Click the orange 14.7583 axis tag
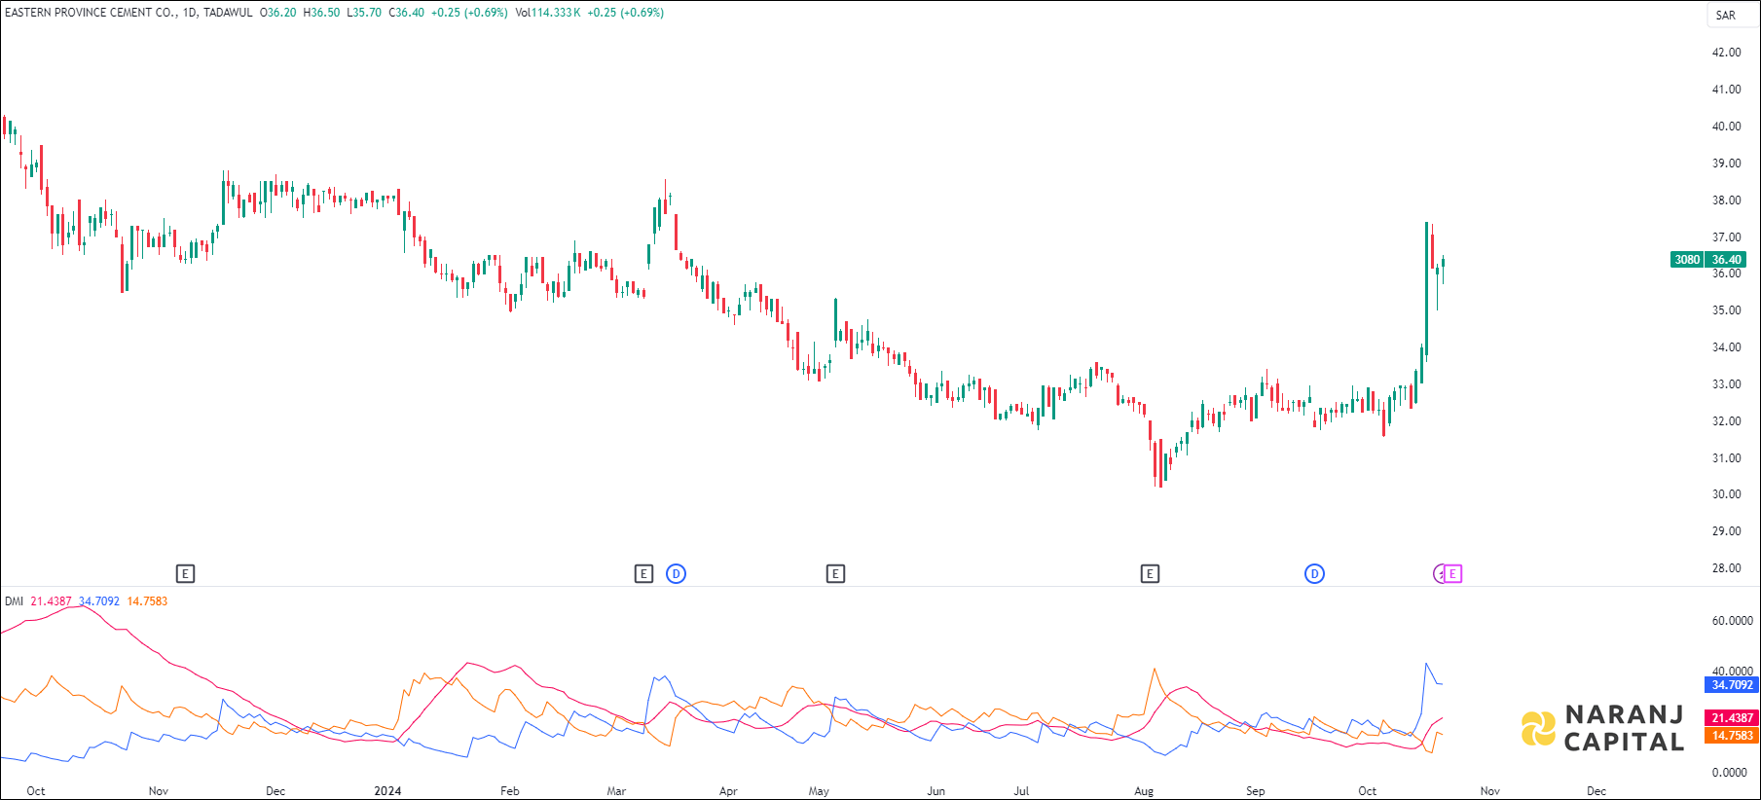The height and width of the screenshot is (800, 1761). pyautogui.click(x=1732, y=735)
